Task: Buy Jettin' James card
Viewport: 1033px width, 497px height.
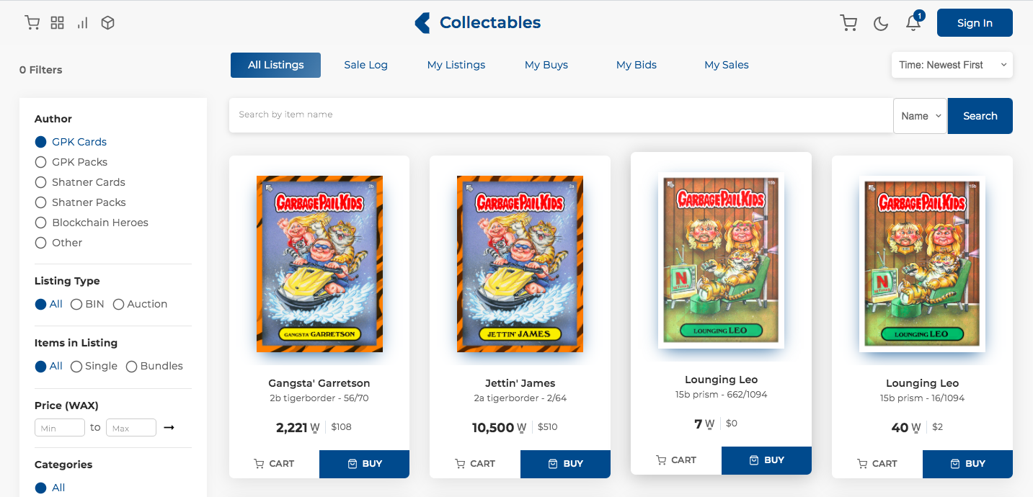Action: (x=565, y=464)
